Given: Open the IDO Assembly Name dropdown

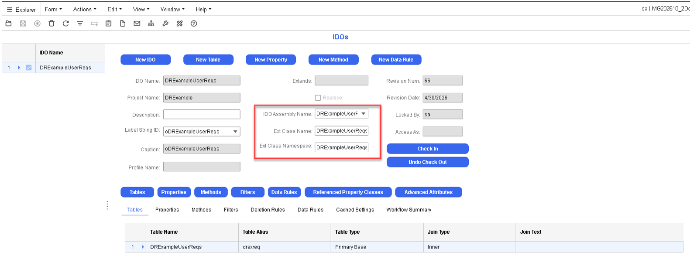Looking at the screenshot, I should coord(364,114).
